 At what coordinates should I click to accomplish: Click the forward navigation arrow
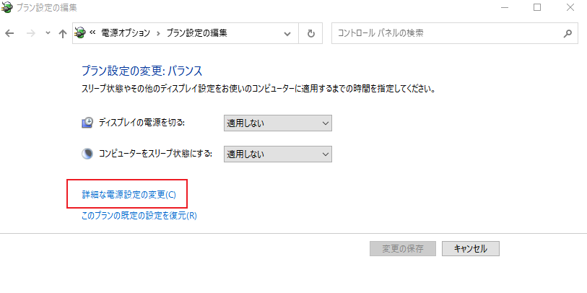pyautogui.click(x=31, y=33)
